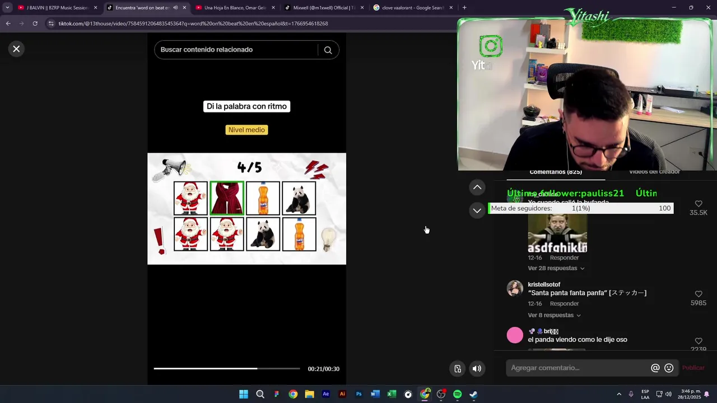This screenshot has width=717, height=403.
Task: Open Windows taskbar search
Action: click(x=260, y=394)
